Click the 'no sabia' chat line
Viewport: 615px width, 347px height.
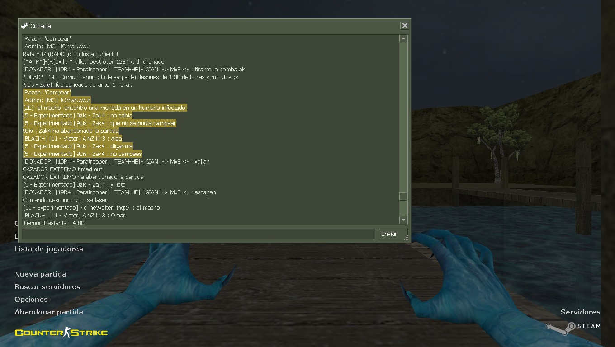click(x=78, y=116)
